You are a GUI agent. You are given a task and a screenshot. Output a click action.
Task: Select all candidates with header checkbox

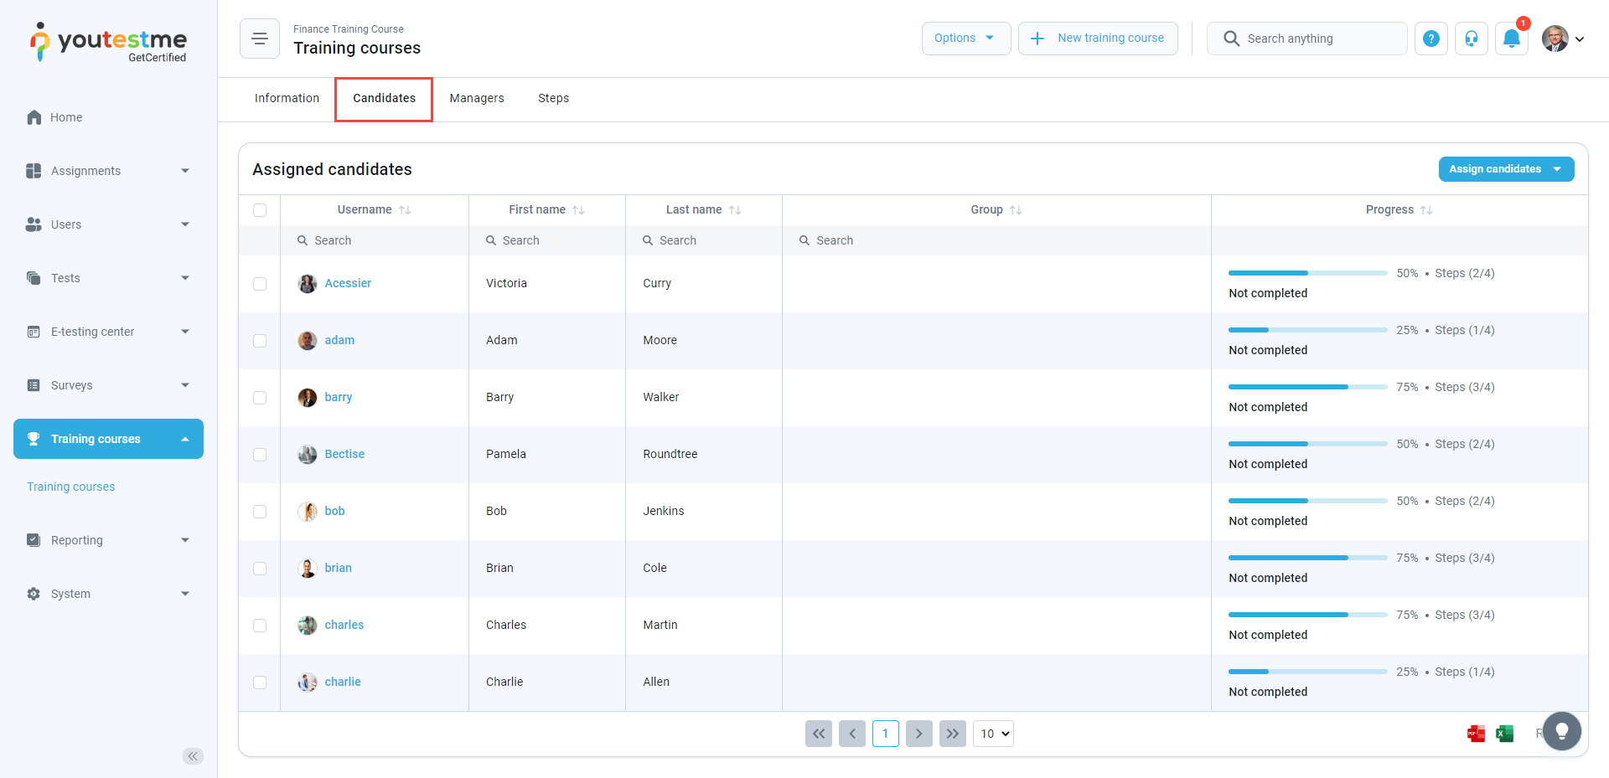click(x=260, y=210)
